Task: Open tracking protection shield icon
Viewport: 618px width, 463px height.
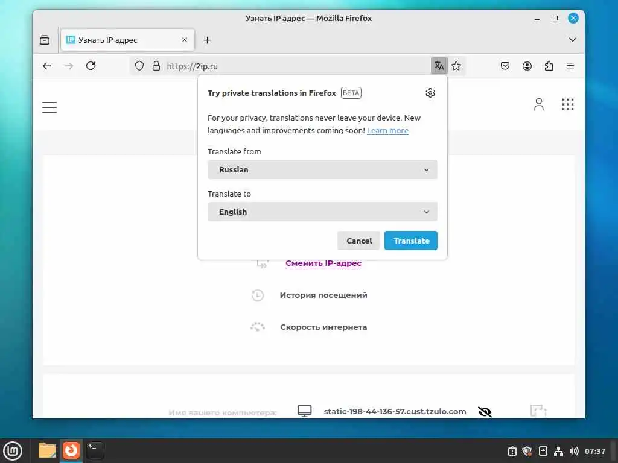Action: 139,66
